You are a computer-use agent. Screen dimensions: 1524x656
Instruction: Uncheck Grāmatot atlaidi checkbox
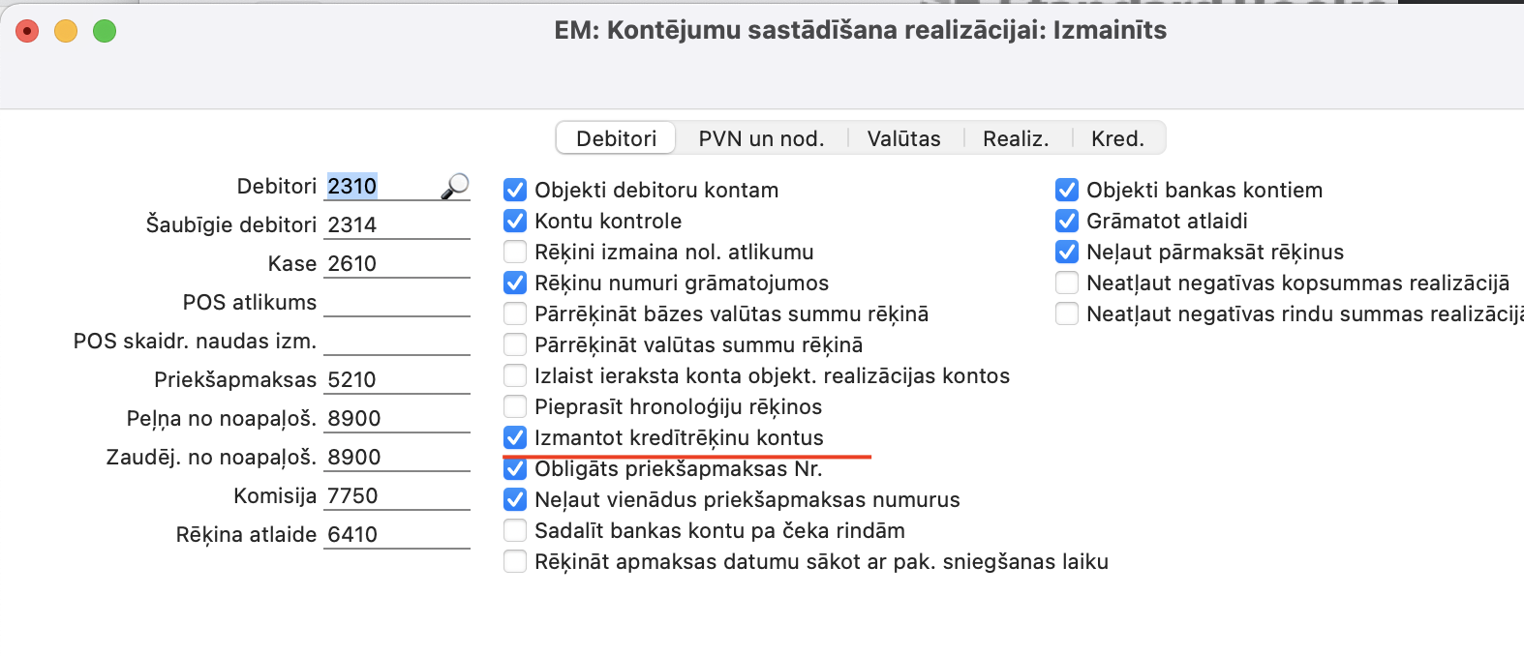click(1067, 221)
